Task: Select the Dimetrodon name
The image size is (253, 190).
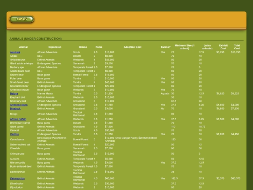Action: click(16, 184)
